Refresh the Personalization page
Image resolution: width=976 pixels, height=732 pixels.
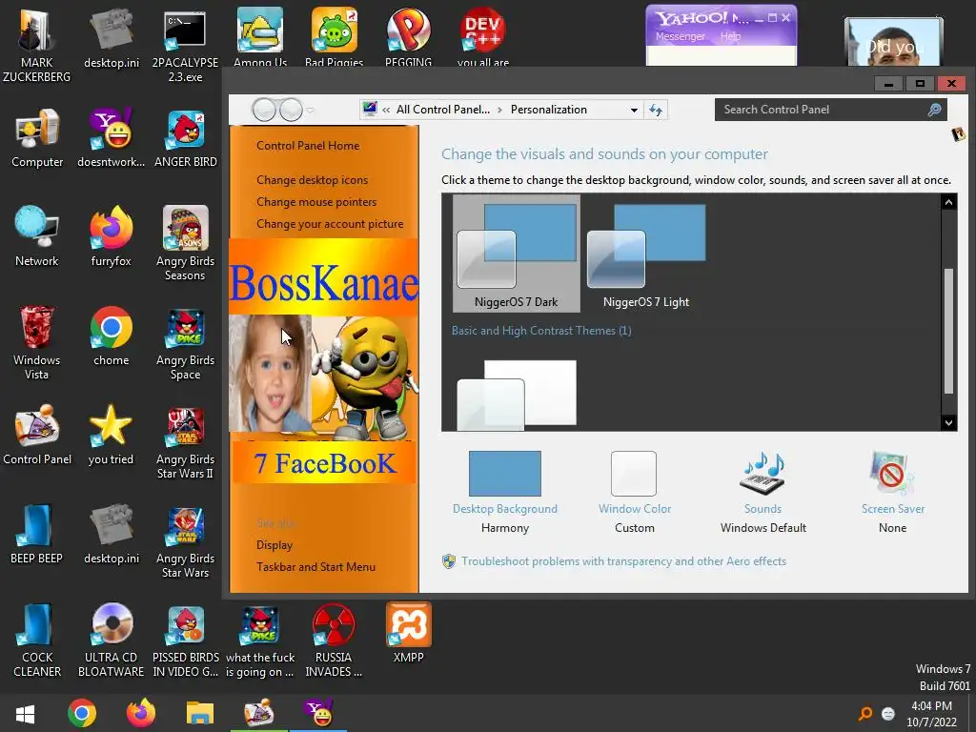(656, 111)
